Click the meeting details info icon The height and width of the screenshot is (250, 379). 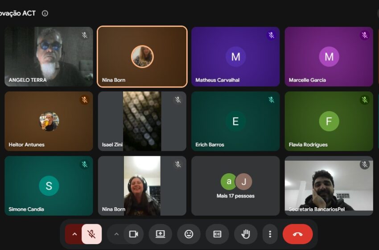(45, 13)
